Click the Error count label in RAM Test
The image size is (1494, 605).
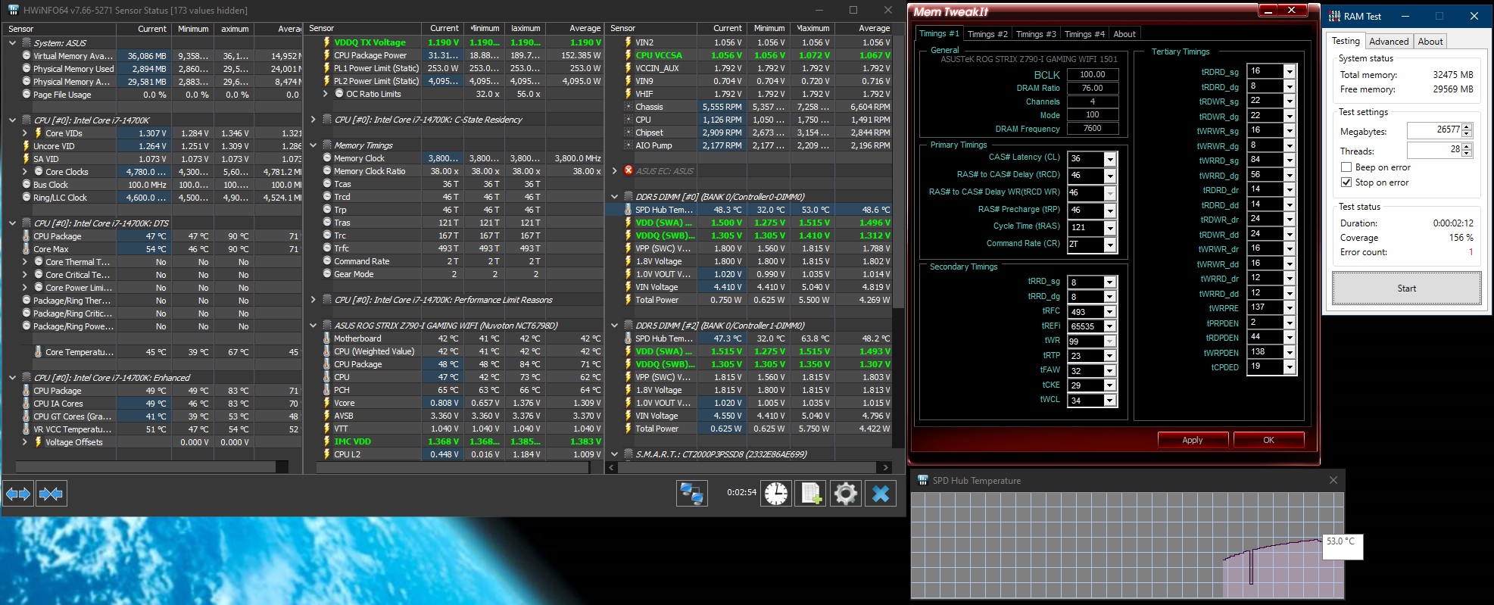[x=1364, y=252]
